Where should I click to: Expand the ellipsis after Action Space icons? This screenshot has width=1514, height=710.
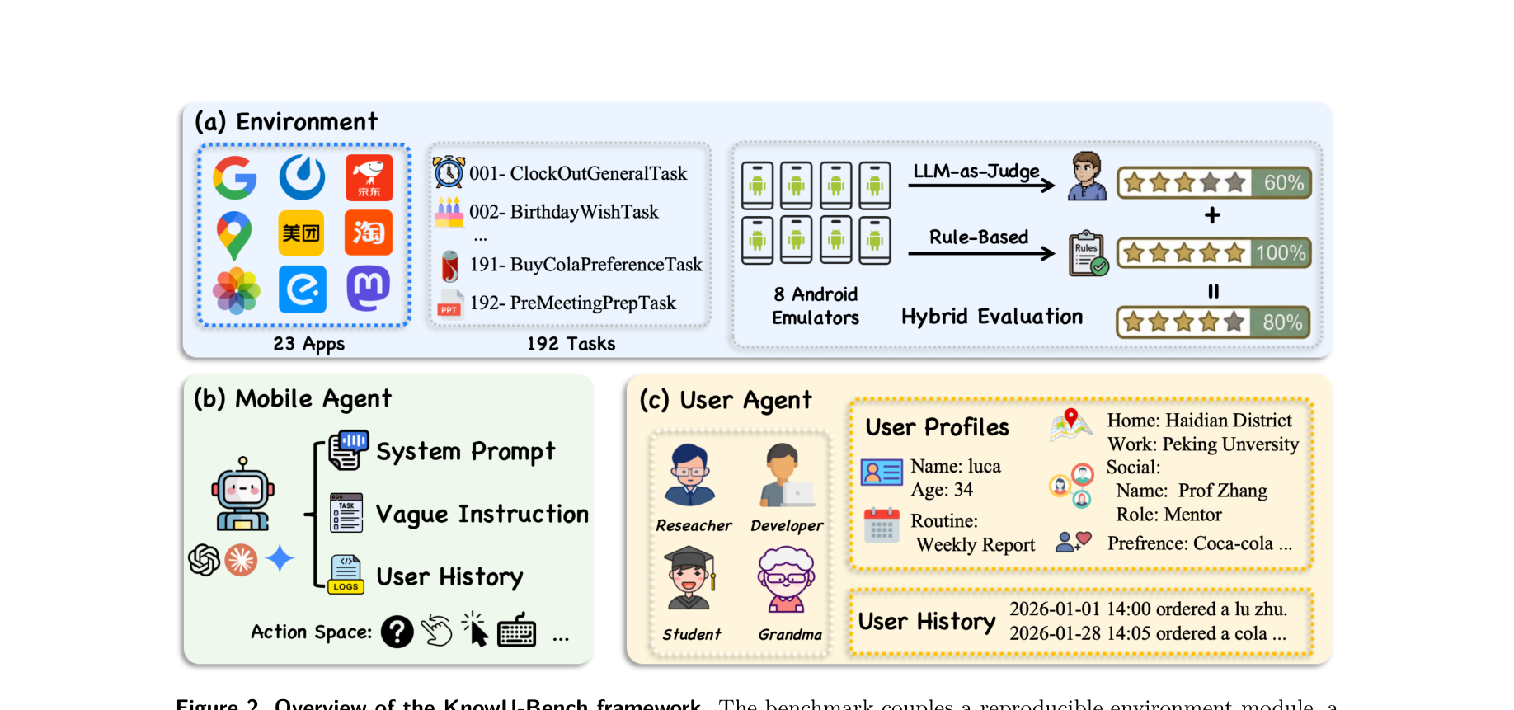[x=561, y=638]
